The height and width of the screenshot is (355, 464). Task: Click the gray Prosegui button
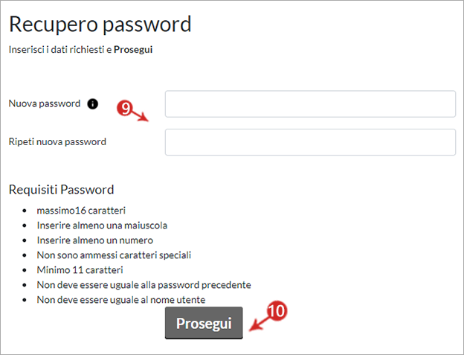tap(204, 323)
